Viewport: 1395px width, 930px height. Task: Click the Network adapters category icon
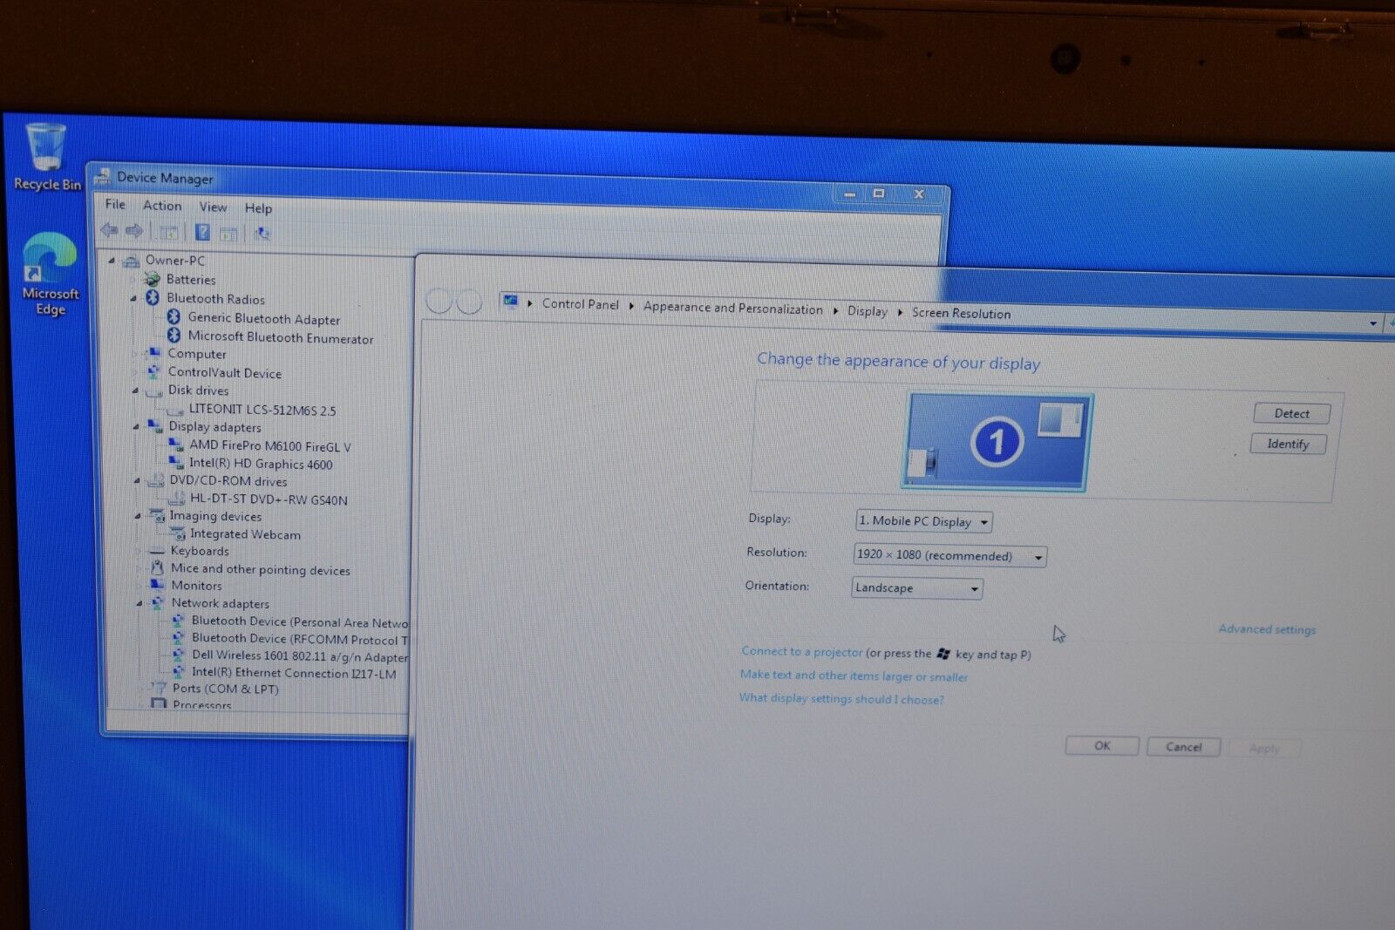158,602
